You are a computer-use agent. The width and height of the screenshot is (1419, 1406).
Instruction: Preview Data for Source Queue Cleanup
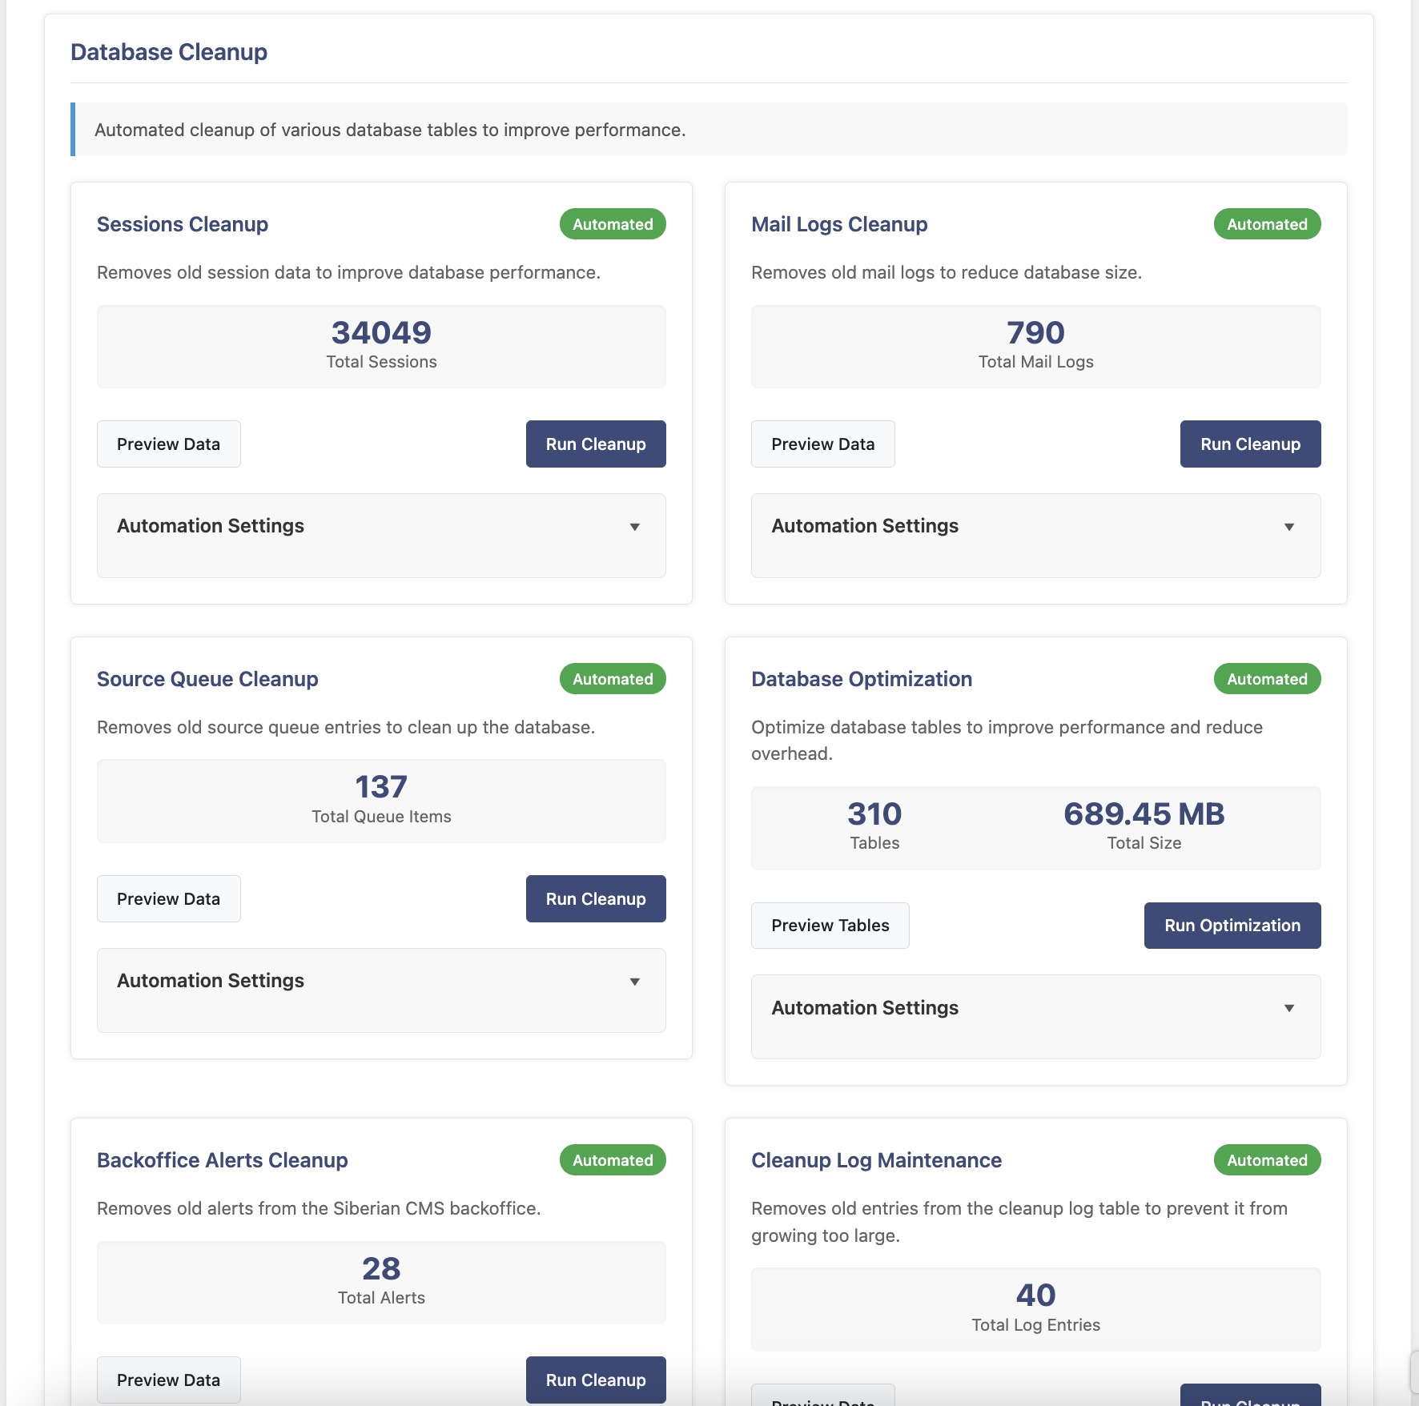point(168,899)
